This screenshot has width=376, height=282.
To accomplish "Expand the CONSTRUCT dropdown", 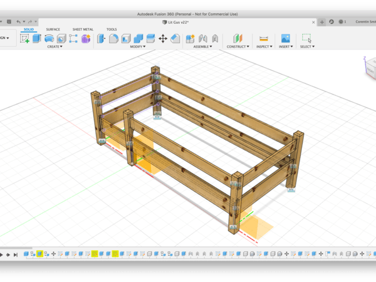I will point(238,46).
